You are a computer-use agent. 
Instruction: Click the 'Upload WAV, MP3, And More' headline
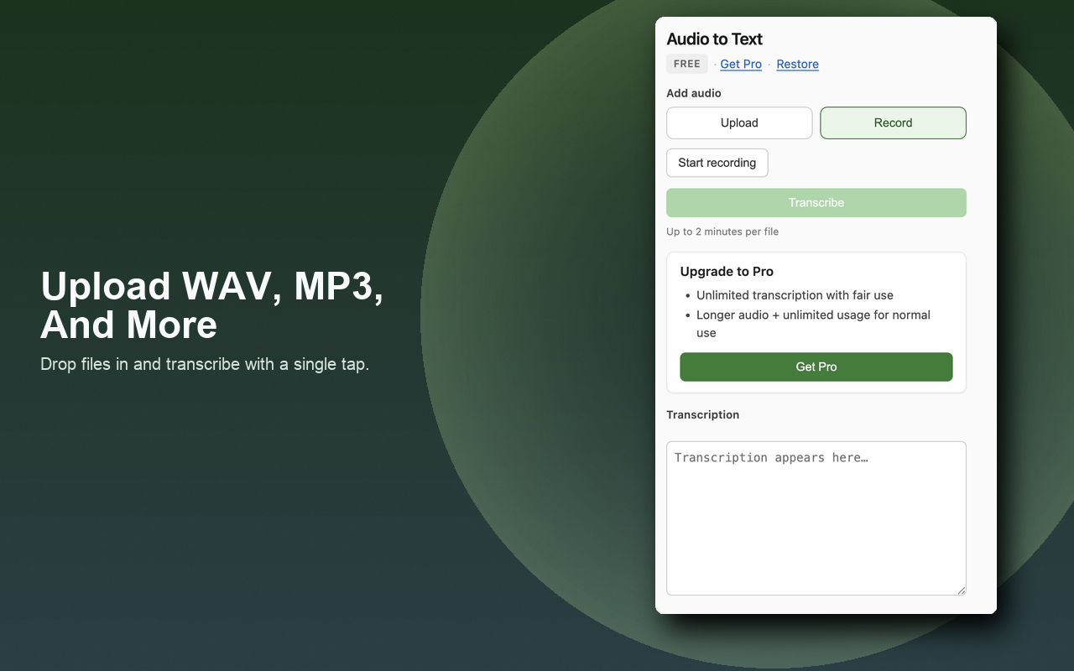(212, 304)
